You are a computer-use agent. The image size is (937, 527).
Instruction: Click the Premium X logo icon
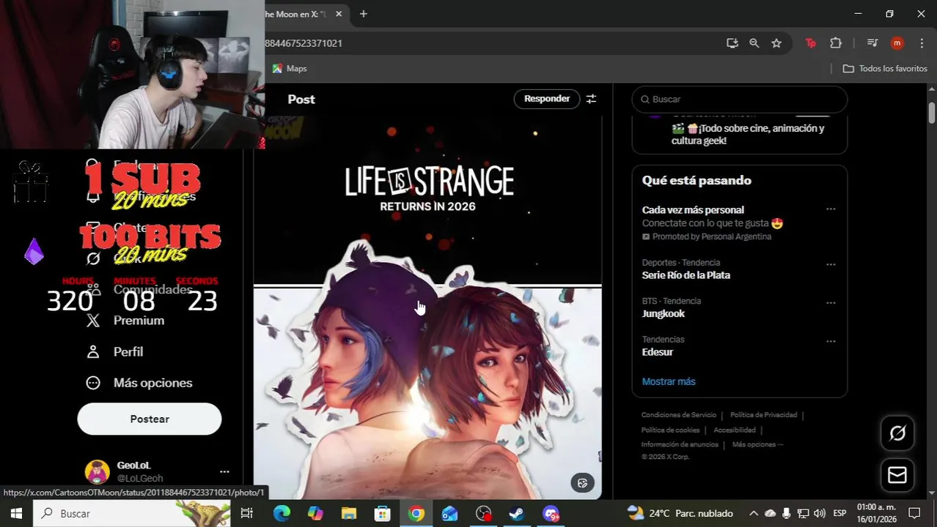point(93,321)
